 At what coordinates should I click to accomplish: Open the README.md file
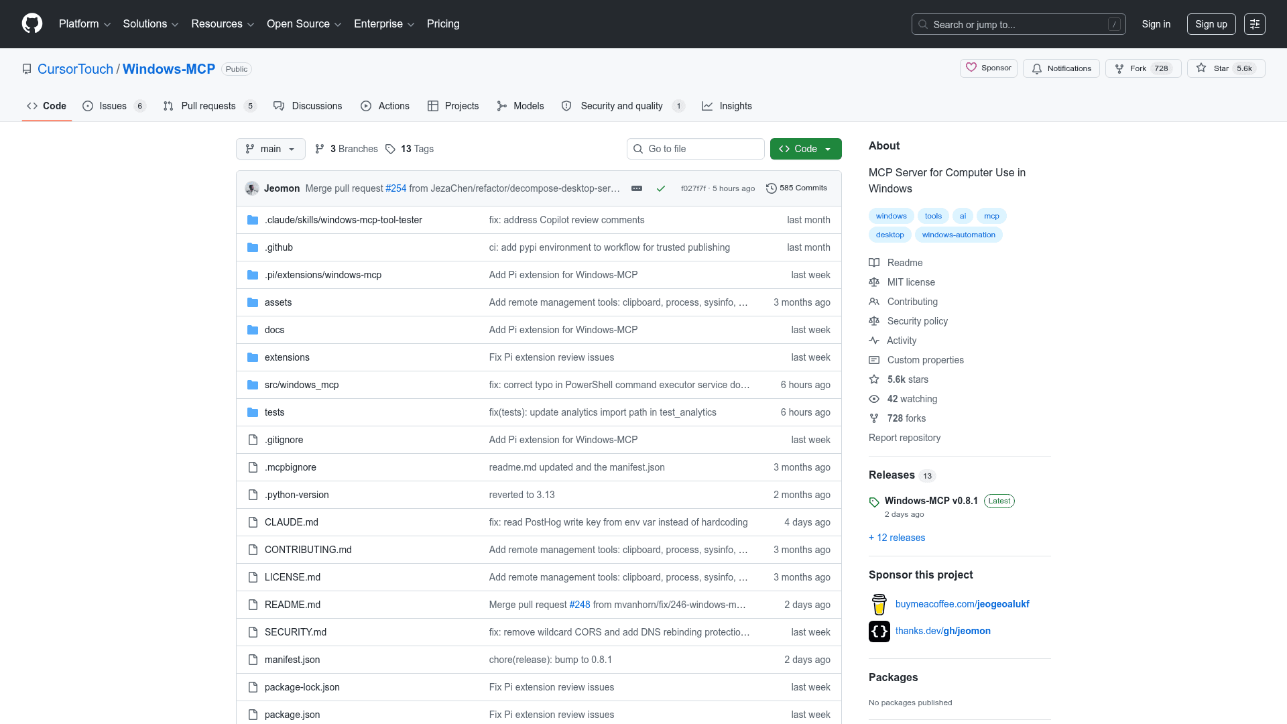coord(292,605)
